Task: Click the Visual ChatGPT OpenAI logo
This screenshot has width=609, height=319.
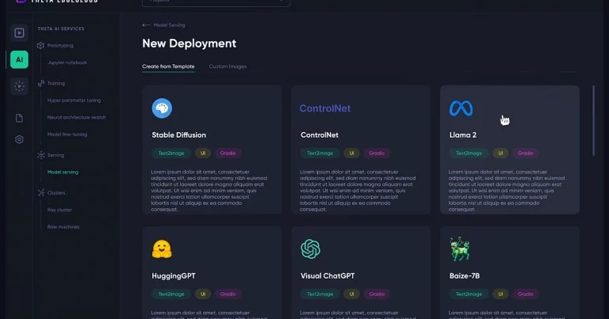Action: [310, 249]
